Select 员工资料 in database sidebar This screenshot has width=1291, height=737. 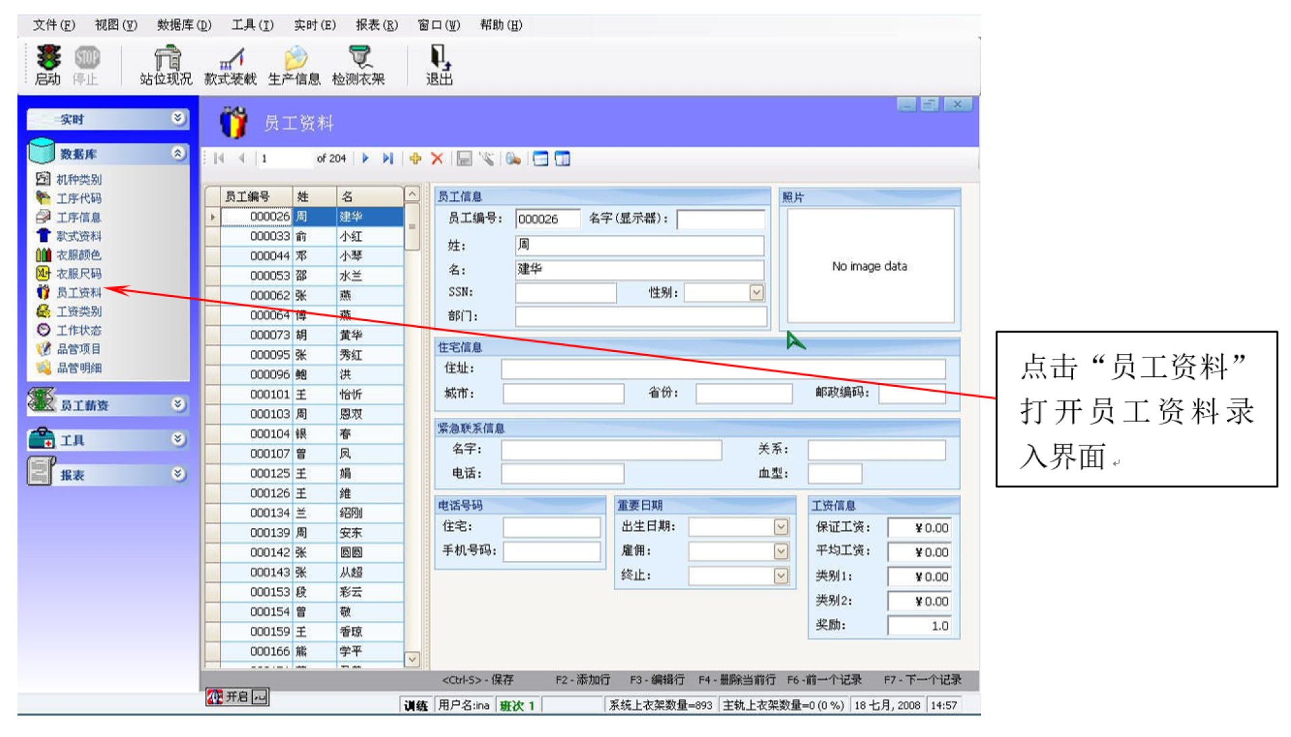pos(79,292)
